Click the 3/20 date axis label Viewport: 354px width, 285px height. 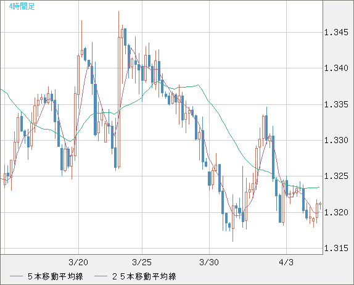(78, 262)
